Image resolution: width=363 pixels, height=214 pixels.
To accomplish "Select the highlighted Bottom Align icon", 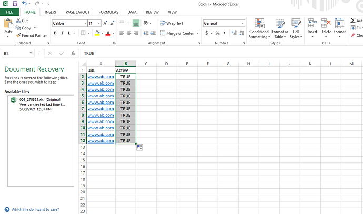I will coord(136,23).
